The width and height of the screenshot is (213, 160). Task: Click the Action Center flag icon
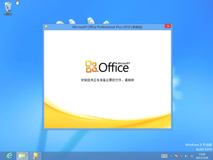176,156
